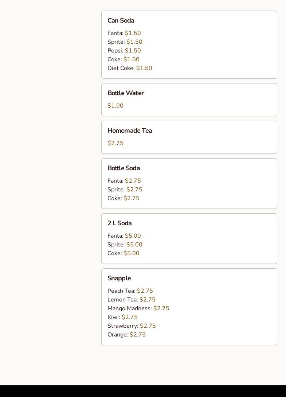Select Snapple Orange $2.75 item
The image size is (286, 397).
click(126, 335)
